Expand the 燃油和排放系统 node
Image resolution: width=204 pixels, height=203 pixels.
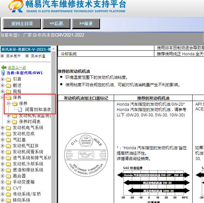click(2, 170)
